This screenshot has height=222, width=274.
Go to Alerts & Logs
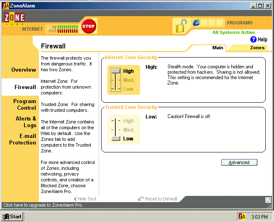pos(26,122)
